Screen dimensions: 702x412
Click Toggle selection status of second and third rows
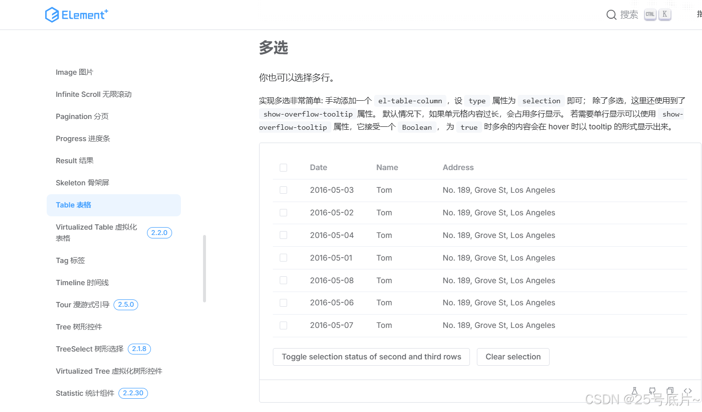(x=371, y=356)
